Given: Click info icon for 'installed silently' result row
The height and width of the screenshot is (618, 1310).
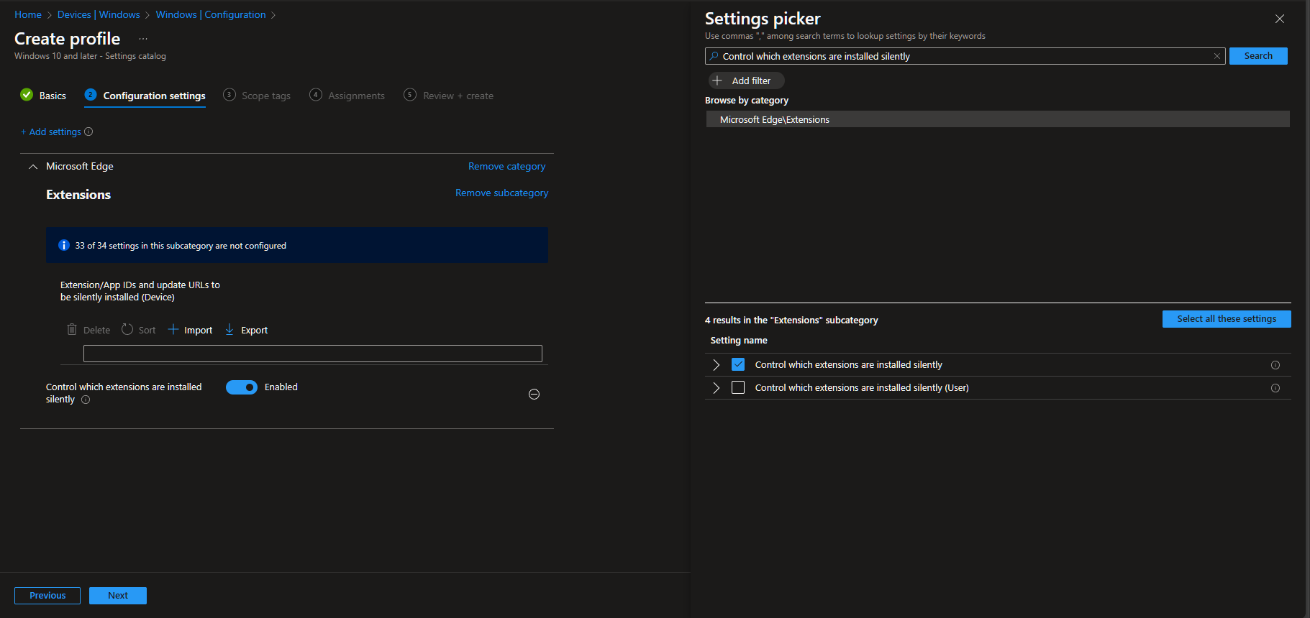Looking at the screenshot, I should point(1275,365).
